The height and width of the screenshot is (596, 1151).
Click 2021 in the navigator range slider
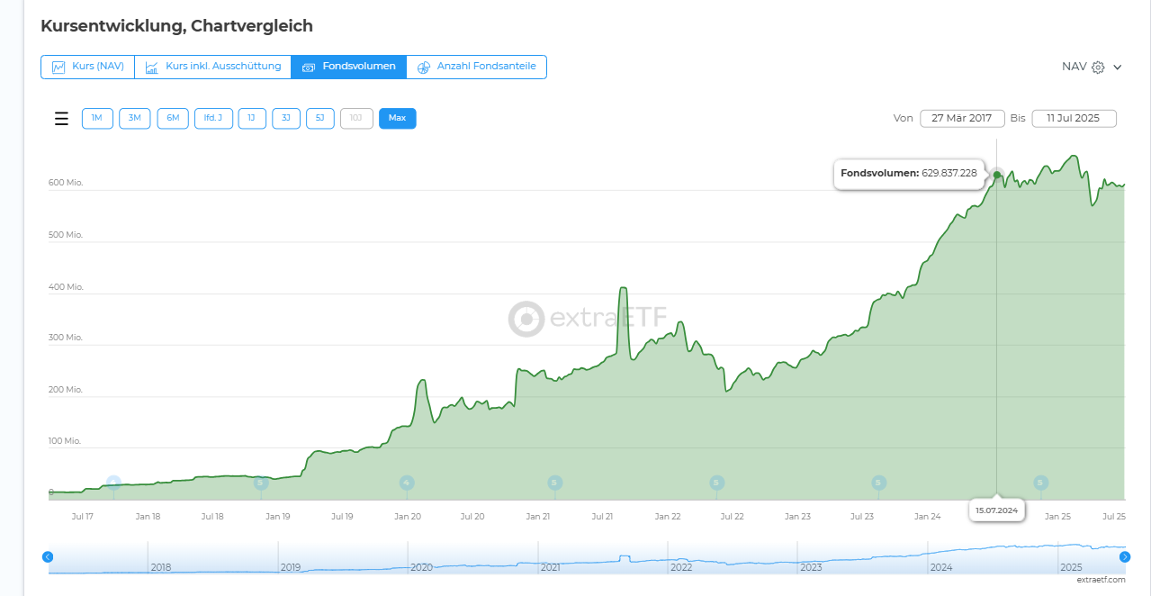pos(551,567)
